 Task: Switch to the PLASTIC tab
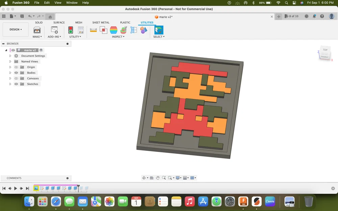pos(125,22)
